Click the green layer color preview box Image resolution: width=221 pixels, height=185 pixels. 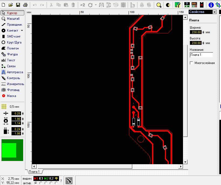coord(12,150)
